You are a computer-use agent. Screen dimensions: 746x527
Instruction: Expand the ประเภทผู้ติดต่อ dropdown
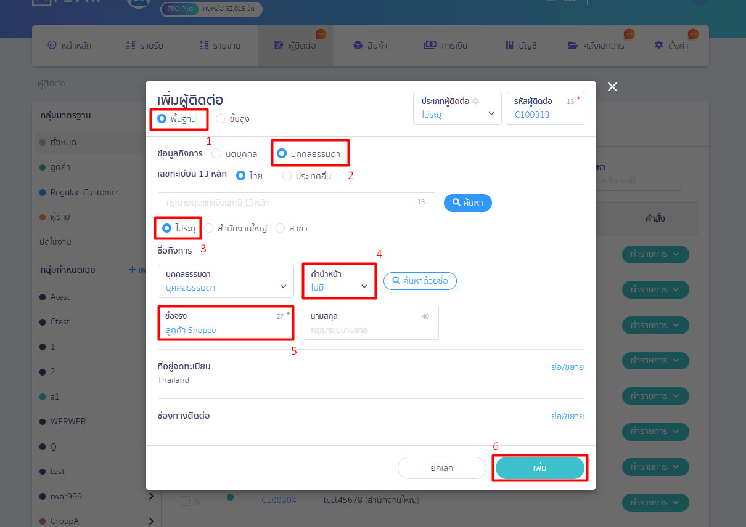pyautogui.click(x=457, y=108)
